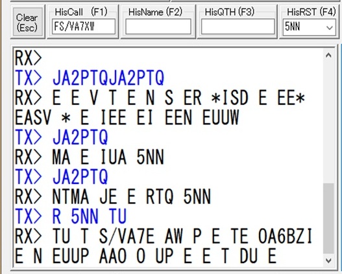Viewport: 342px width, 274px height.
Task: Focus the HisCall field containing FS/VA7XW
Action: (x=84, y=27)
